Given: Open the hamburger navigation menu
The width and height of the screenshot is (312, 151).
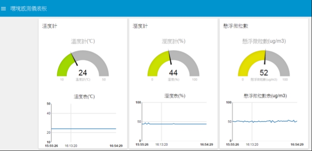Looking at the screenshot, I should tap(3, 9).
